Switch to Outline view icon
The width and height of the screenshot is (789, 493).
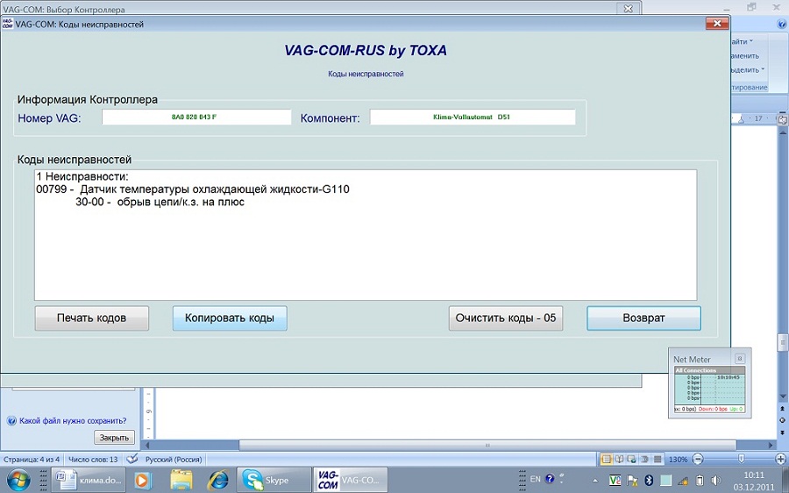point(644,460)
